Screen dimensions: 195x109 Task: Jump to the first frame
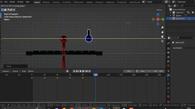tap(74, 71)
